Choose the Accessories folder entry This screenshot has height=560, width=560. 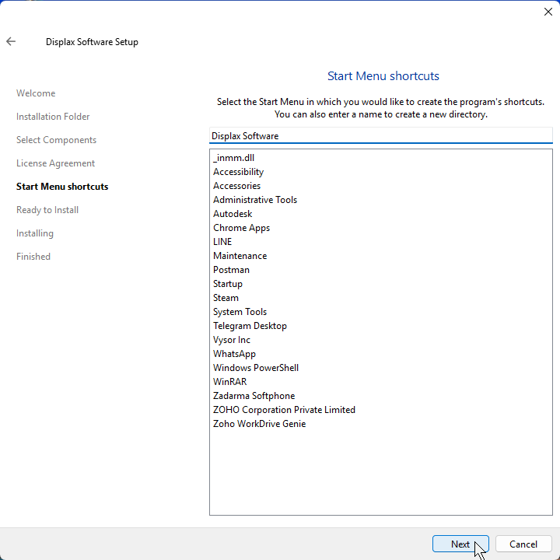coord(236,186)
